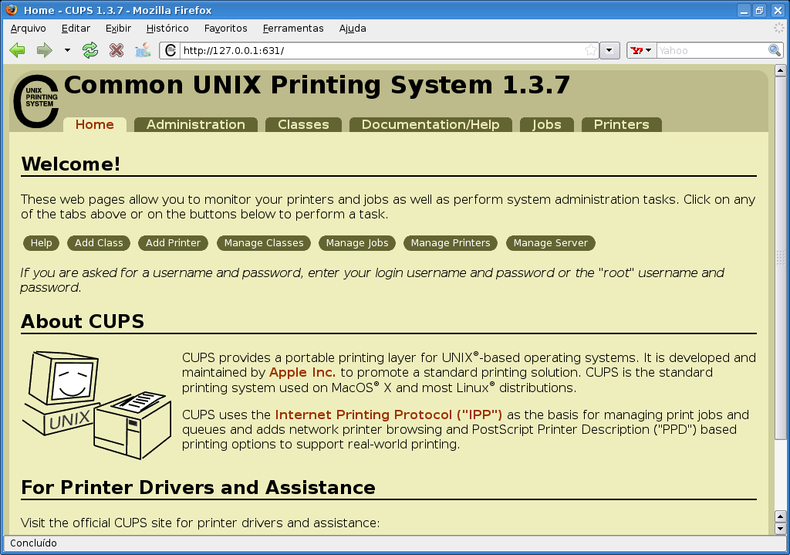Click the Welcome! heading
790x555 pixels.
click(x=70, y=164)
